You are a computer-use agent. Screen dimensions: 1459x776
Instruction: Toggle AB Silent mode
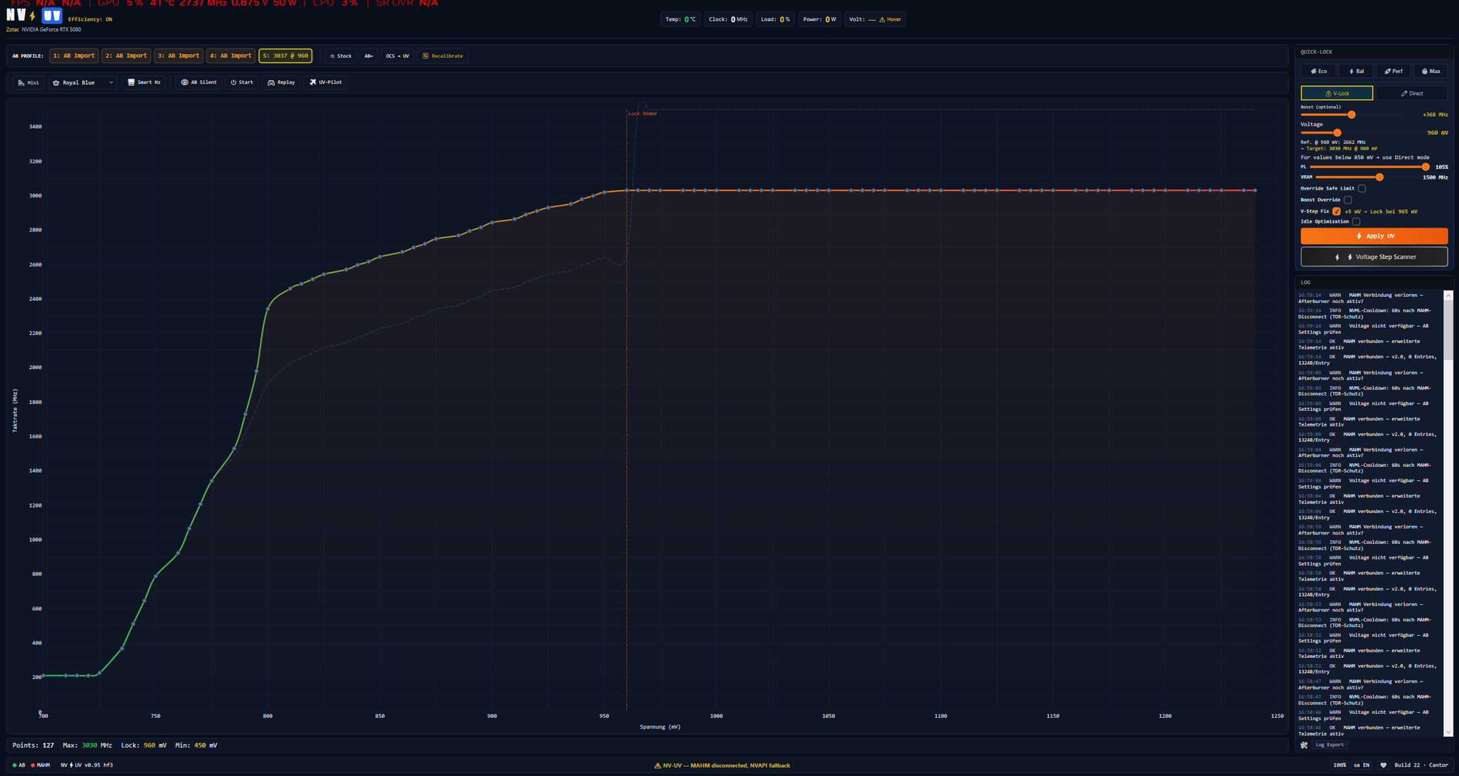199,82
